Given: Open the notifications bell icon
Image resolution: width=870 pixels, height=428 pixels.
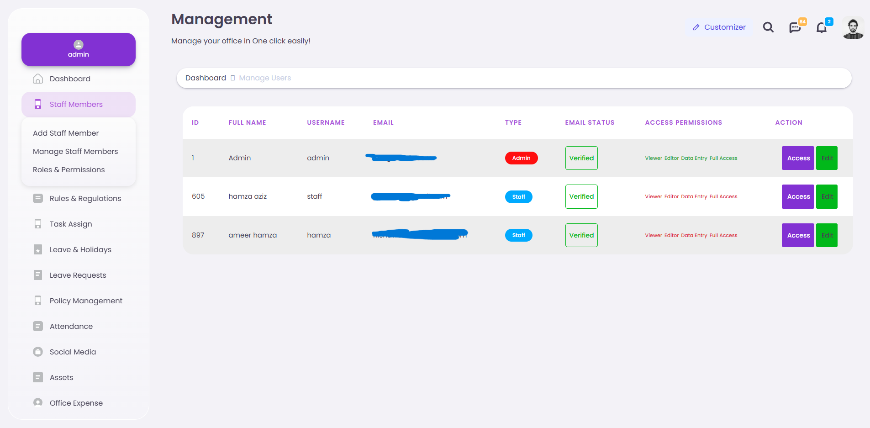Looking at the screenshot, I should (x=822, y=28).
